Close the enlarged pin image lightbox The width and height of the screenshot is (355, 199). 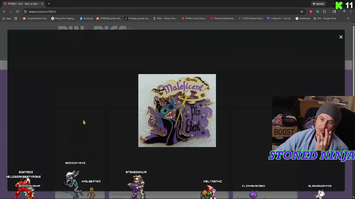click(x=341, y=37)
